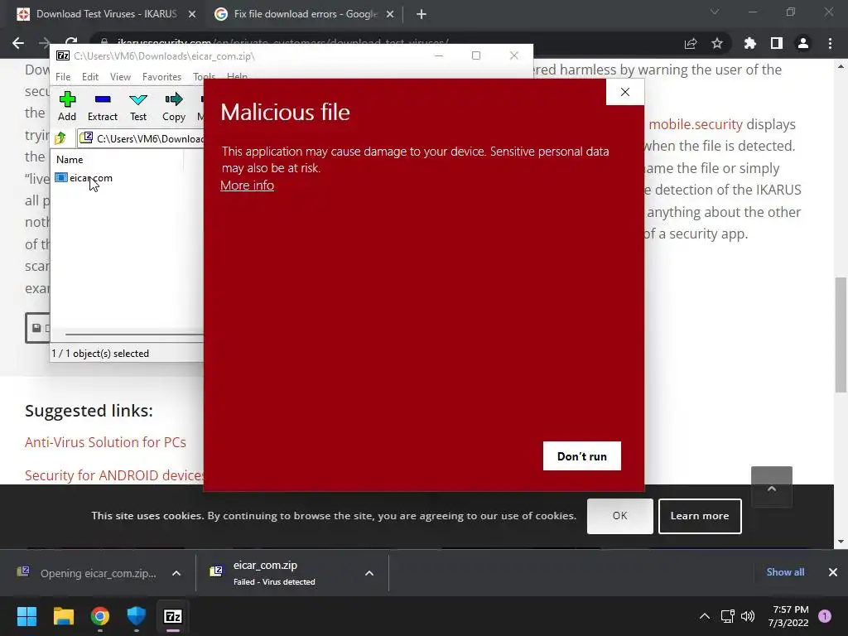Click the Copy icon in 7-Zip toolbar
This screenshot has width=848, height=636.
pos(174,106)
